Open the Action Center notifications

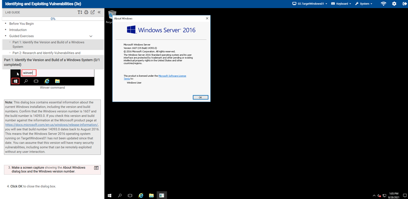[404, 195]
